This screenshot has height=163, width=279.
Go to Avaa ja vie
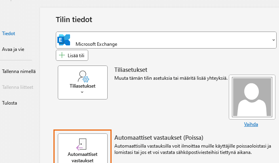13,49
